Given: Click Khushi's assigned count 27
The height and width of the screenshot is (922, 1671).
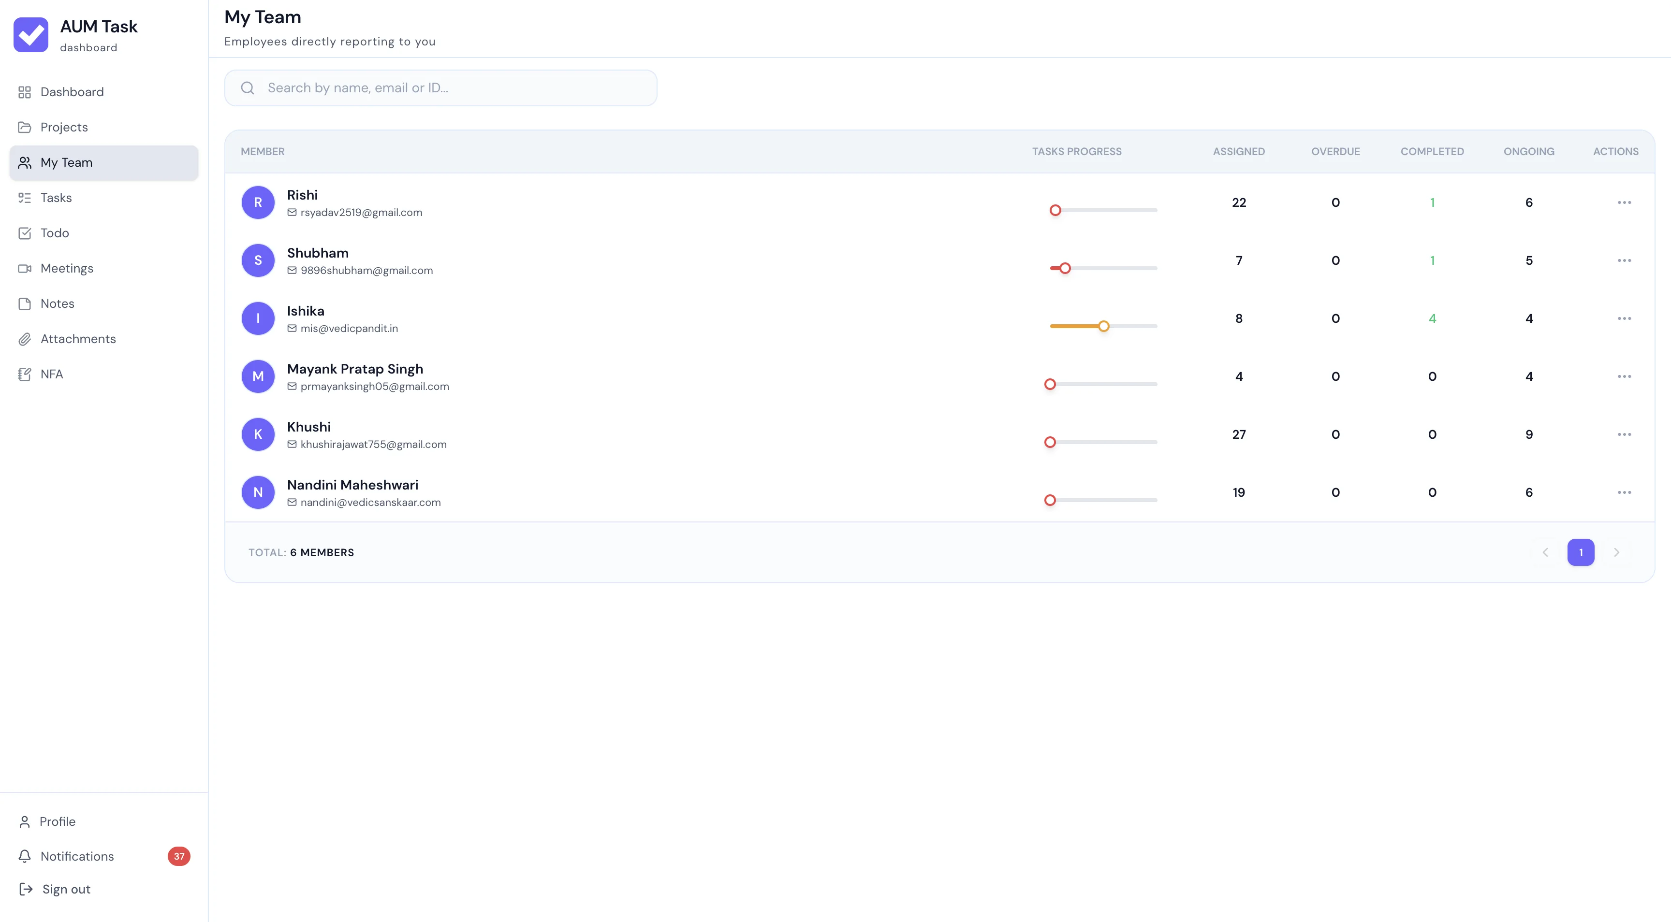Looking at the screenshot, I should point(1239,434).
